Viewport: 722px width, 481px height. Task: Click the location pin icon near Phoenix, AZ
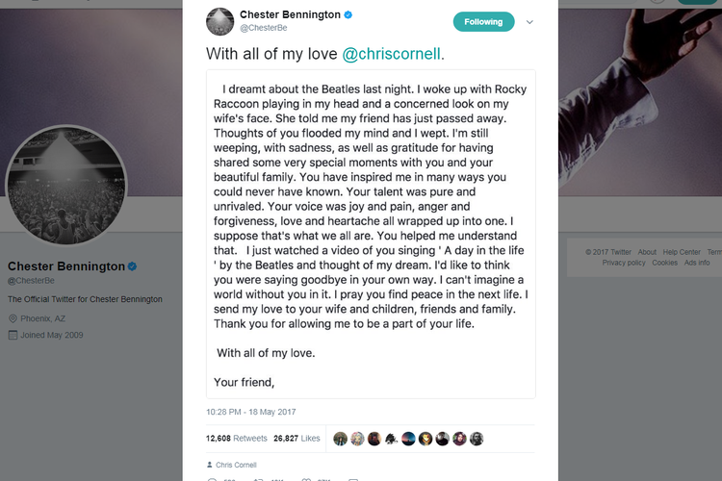(x=13, y=318)
